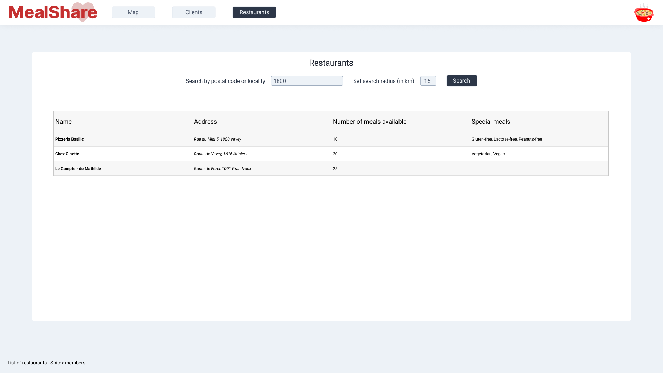Click the Special meals column header
663x373 pixels.
pyautogui.click(x=491, y=122)
